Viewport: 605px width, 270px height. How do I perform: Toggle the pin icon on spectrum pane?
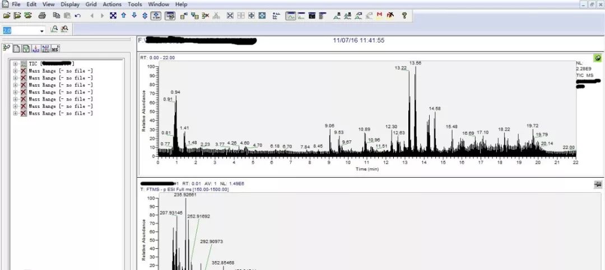pyautogui.click(x=598, y=184)
